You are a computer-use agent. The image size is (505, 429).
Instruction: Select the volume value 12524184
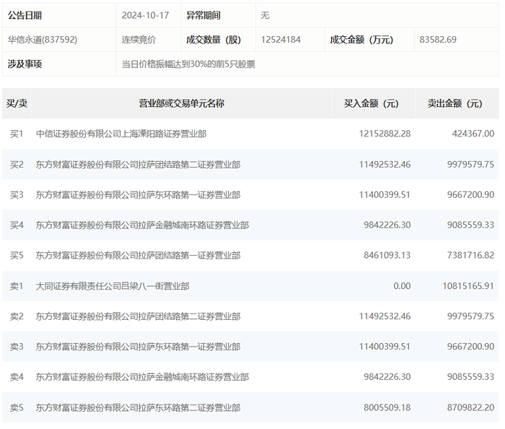pyautogui.click(x=281, y=40)
